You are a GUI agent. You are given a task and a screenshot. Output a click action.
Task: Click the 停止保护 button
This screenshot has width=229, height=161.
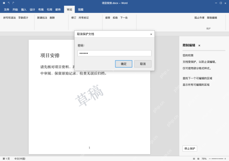(190, 148)
